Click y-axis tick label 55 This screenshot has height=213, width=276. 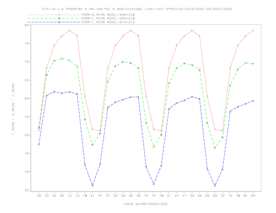(26, 117)
